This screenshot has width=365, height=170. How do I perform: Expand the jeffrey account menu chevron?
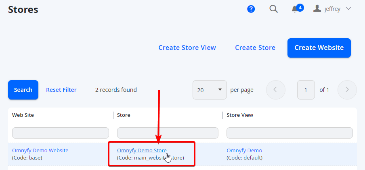coord(348,9)
